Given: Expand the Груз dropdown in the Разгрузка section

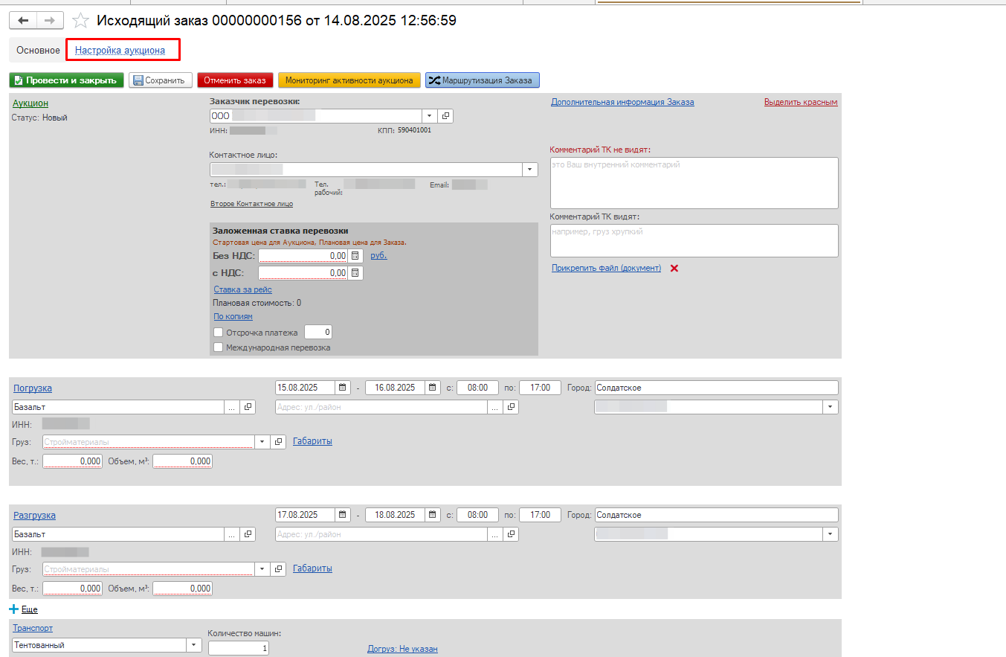Looking at the screenshot, I should click(x=262, y=568).
